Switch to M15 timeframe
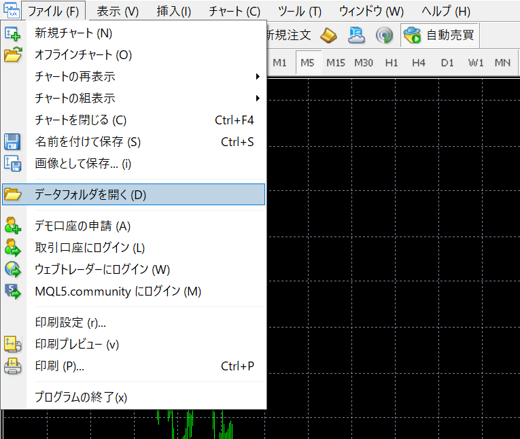This screenshot has width=520, height=439. pos(336,63)
